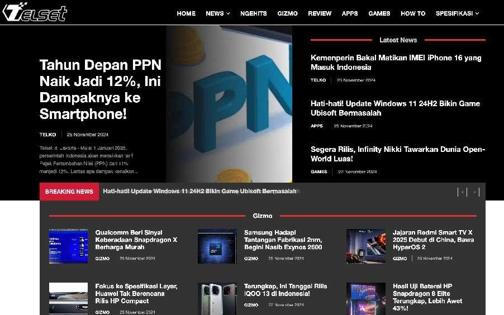Viewport: 504px width, 315px height.
Task: Click TELKO category under PPN headline
Action: click(x=47, y=135)
